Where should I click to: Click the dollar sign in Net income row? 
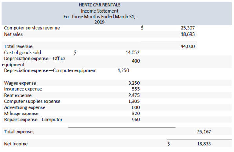pos(169,144)
